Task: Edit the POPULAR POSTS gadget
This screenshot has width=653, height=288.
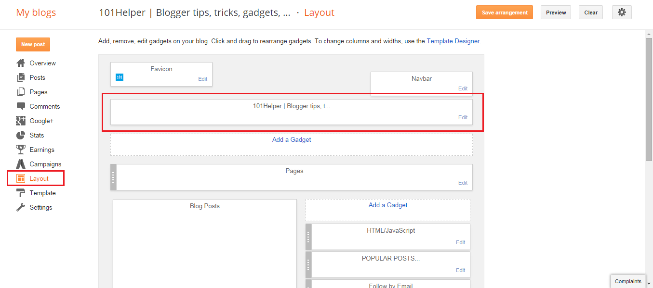Action: coord(461,270)
